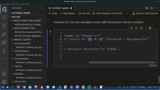Collapse CustomerId outline node
Viewport: 160px width, 90px height.
tap(13, 43)
